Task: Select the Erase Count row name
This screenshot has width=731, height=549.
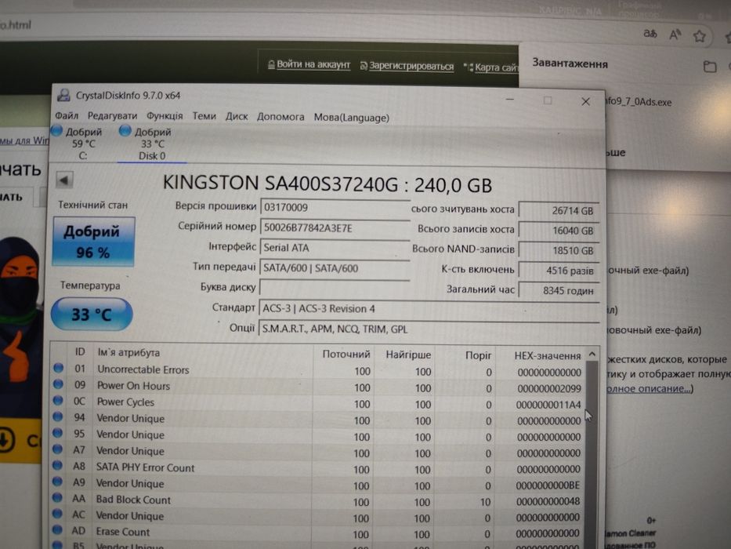Action: tap(122, 532)
